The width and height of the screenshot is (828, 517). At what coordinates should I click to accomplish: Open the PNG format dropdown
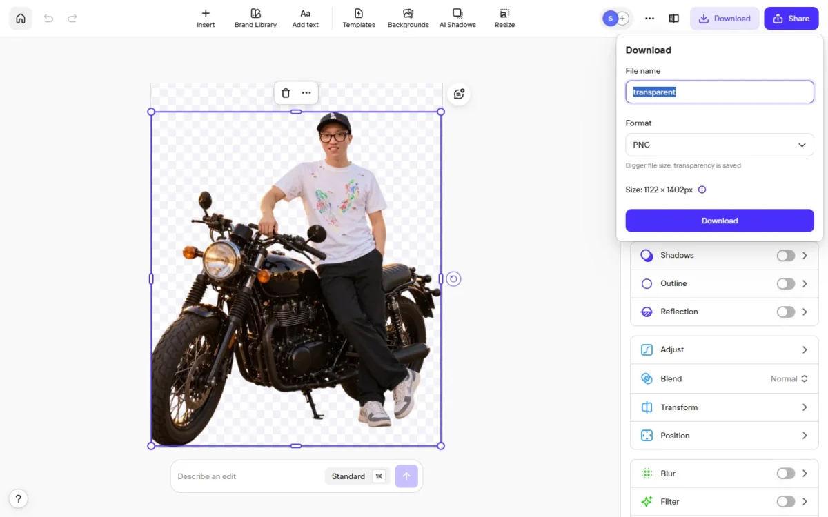coord(720,145)
